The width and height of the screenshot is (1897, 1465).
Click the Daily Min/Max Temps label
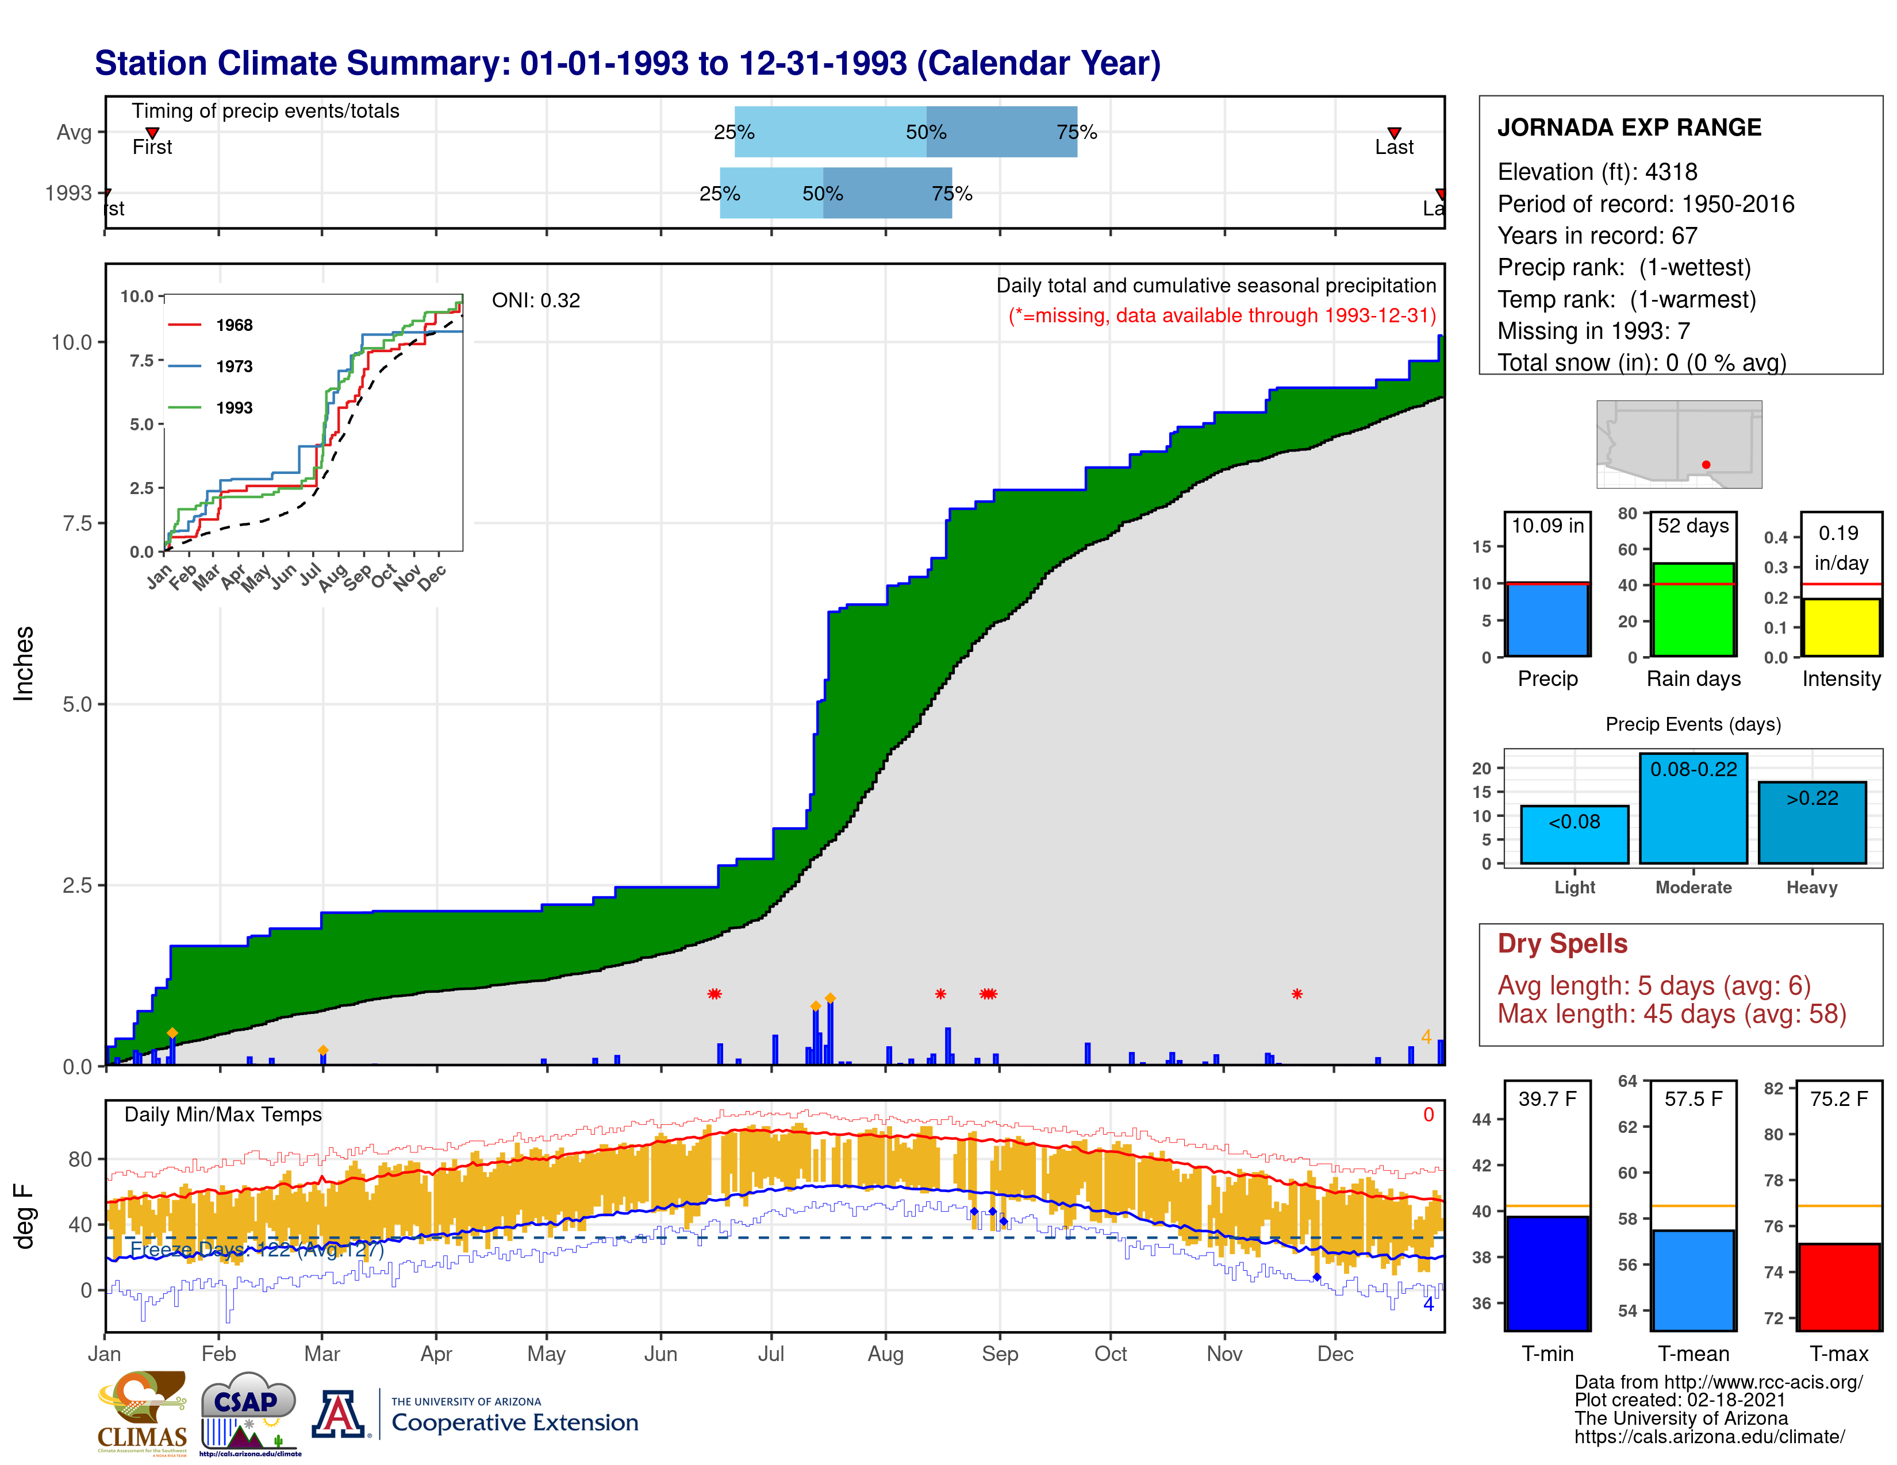coord(223,1115)
